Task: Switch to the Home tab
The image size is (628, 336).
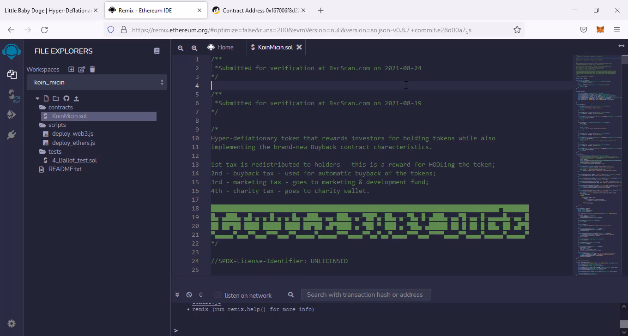Action: (221, 47)
